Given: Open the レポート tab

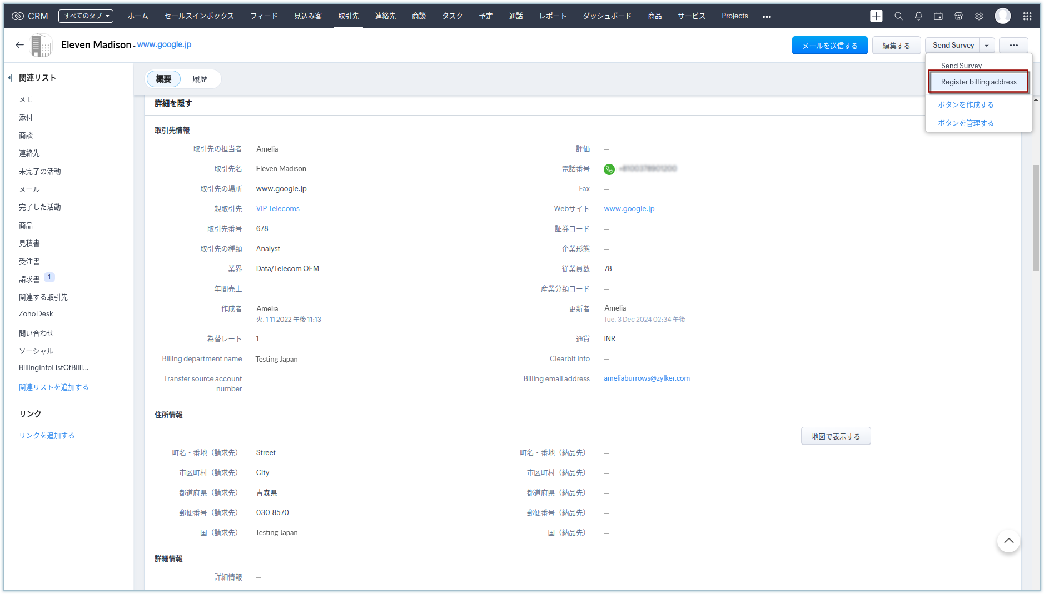Looking at the screenshot, I should point(553,16).
